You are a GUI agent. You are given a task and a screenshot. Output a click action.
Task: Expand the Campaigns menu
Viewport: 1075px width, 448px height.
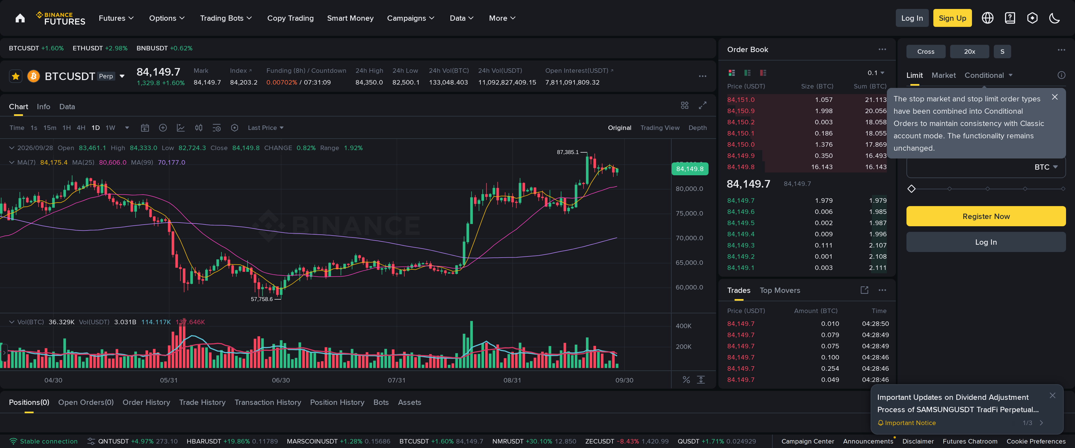[x=411, y=18]
